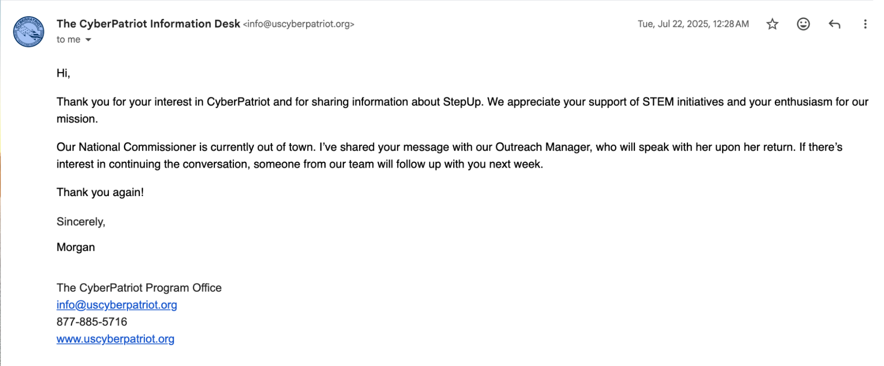Click the 'Hi,' greeting line

point(63,73)
